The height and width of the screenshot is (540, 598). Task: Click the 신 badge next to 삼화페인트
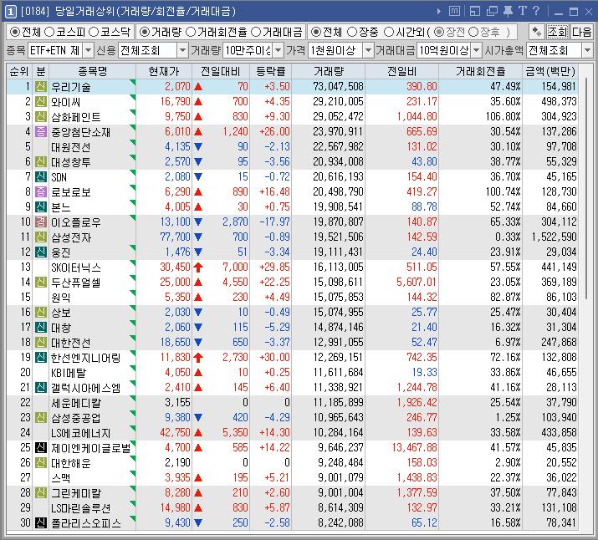tap(41, 117)
